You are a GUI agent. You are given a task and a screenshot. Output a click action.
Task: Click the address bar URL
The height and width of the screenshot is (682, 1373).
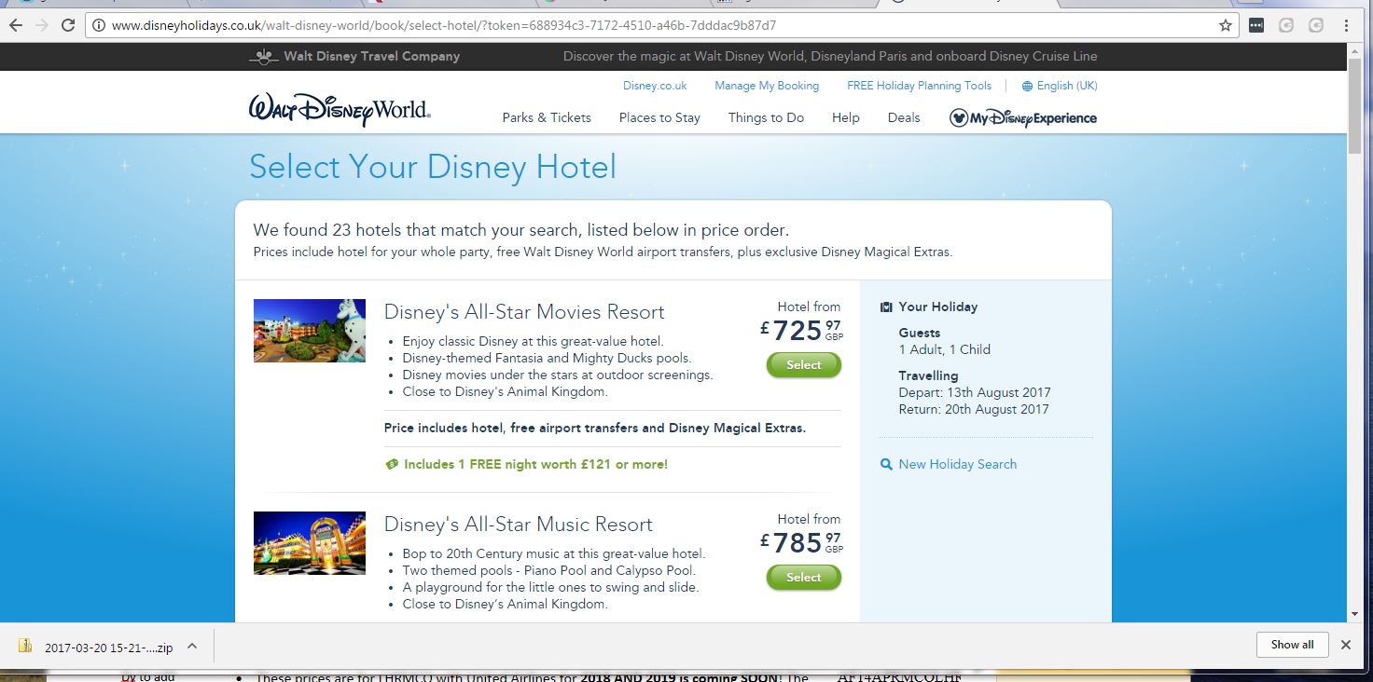coord(444,25)
